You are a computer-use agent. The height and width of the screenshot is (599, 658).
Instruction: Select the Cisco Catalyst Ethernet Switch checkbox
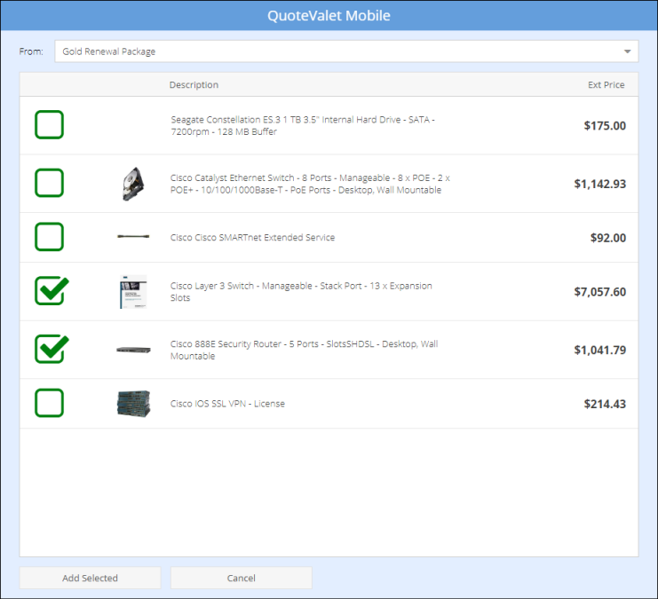pos(50,184)
